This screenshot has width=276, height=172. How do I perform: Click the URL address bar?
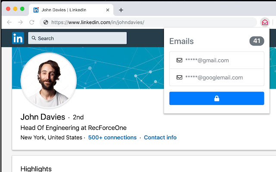[148, 22]
